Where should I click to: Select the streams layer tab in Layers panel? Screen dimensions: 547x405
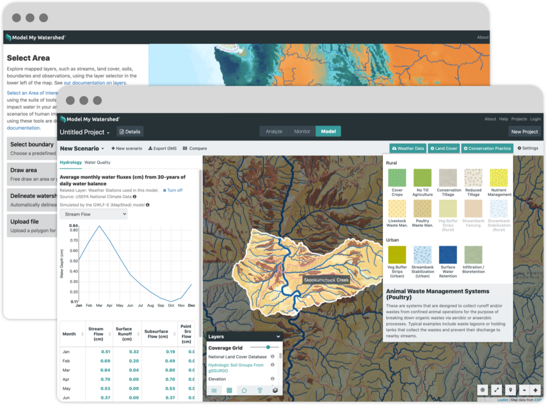(214, 390)
